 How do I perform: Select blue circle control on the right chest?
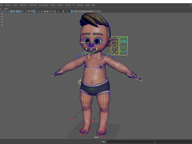[102, 67]
